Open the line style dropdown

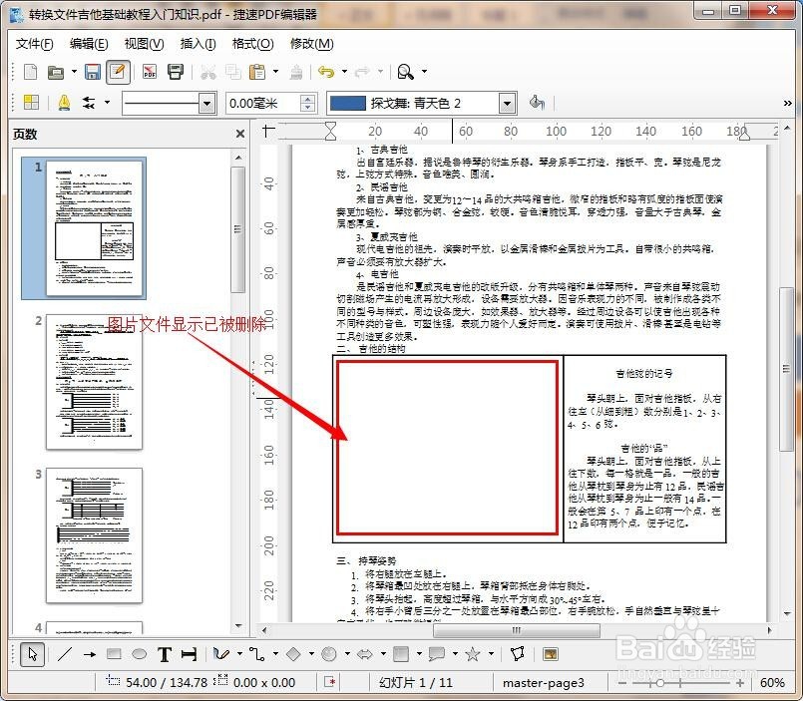207,103
